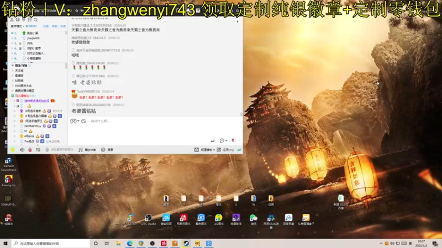Click Microsoft Edge icon in taskbar
Viewport: 442px width, 248px height.
pos(130,243)
